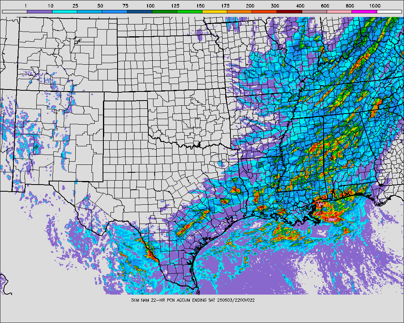Pick the dark green 100-125 legend swatch
The height and width of the screenshot is (323, 404).
pyautogui.click(x=165, y=11)
